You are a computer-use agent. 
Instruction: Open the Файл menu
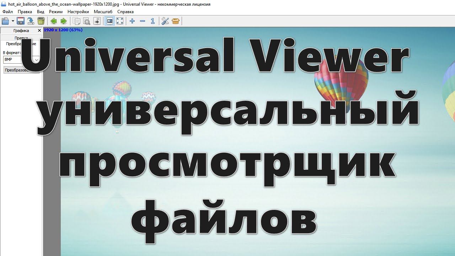7,12
